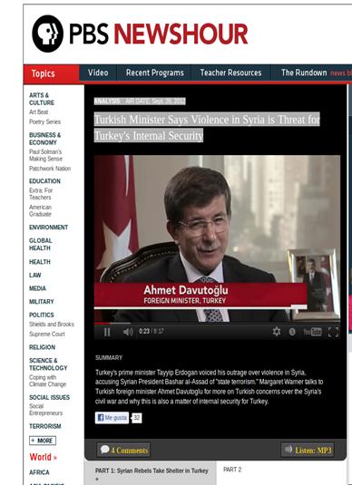Screen dimensions: 352x485
Task: Open Teacher Resources navigation item
Action: pos(231,73)
